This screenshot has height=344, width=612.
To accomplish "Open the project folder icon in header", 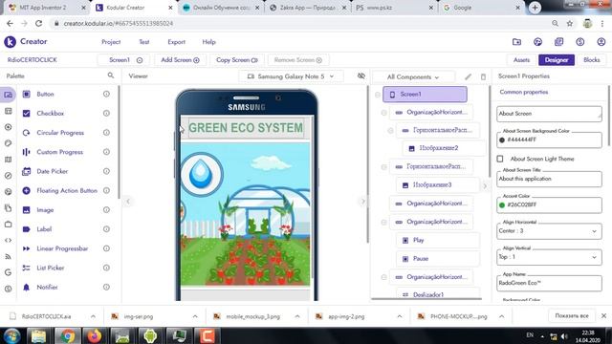I will pos(516,42).
